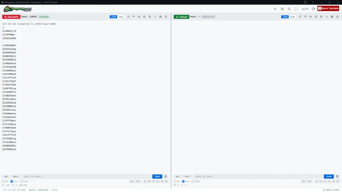The image size is (342, 192).
Task: Enable Single checkbox in left panel
Action: [x=21, y=181]
